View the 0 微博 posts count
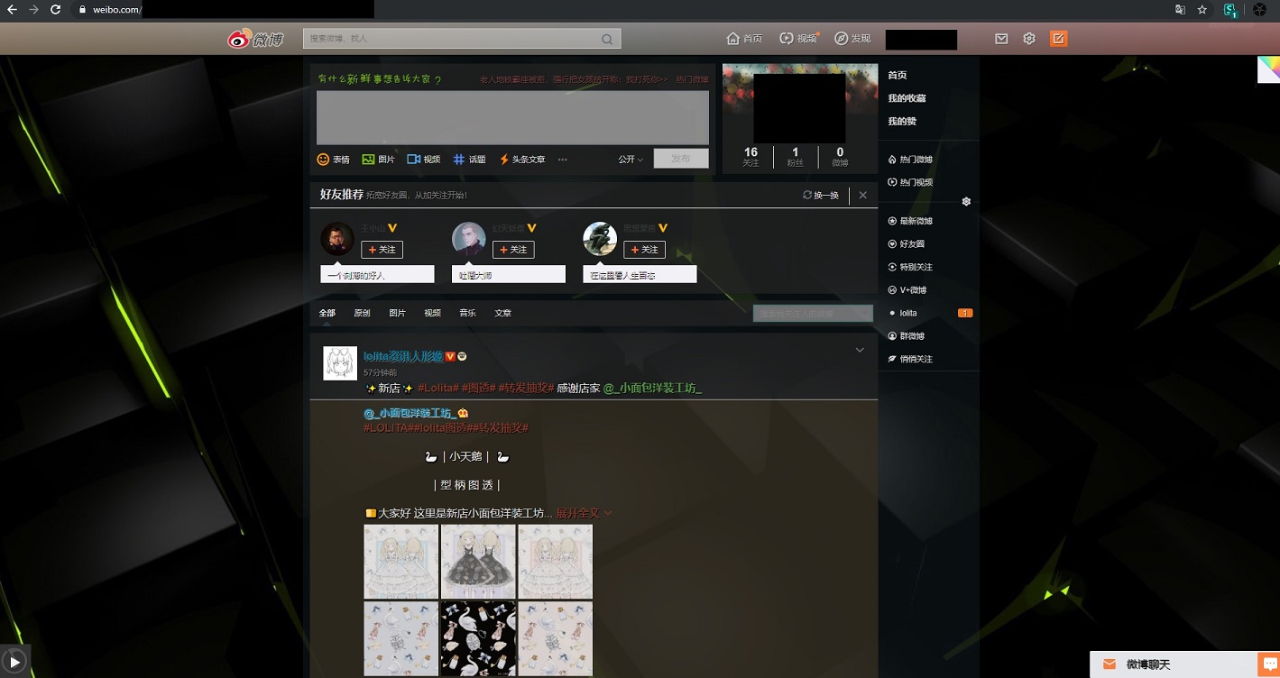This screenshot has width=1280, height=678. tap(840, 157)
